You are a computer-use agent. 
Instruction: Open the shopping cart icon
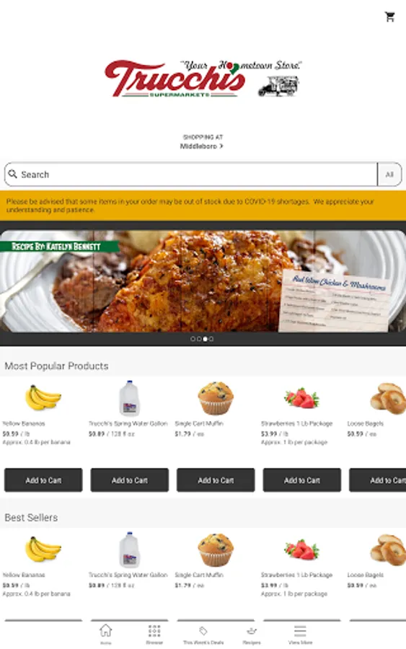tap(389, 17)
